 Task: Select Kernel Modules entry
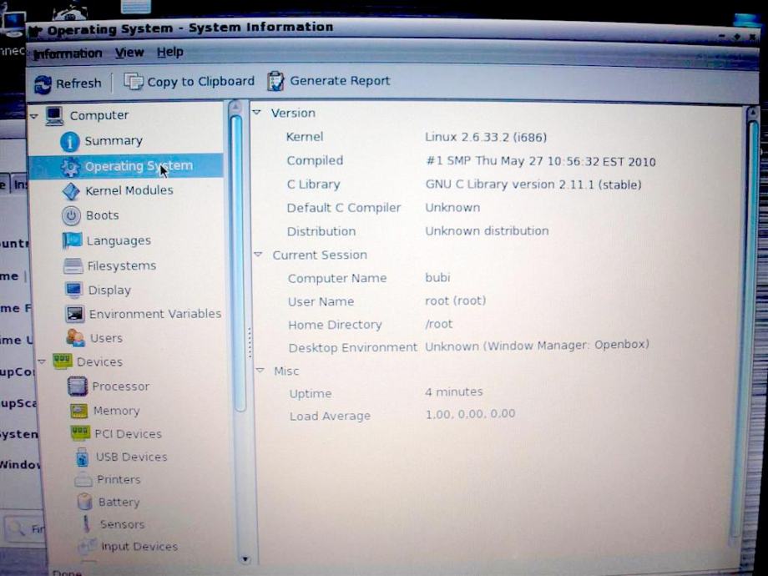129,190
